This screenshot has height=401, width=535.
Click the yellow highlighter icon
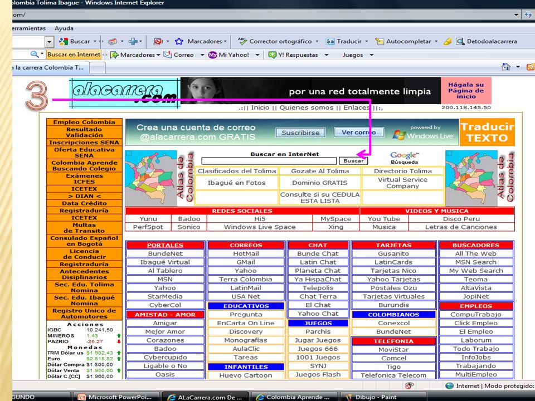[x=448, y=41]
